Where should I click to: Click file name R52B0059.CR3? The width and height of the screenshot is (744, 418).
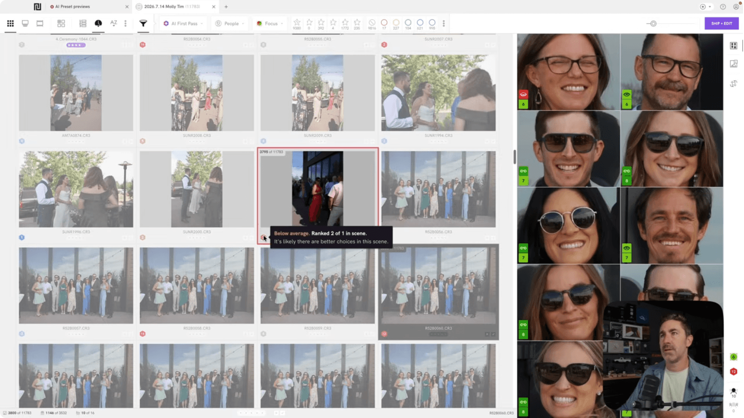(317, 328)
